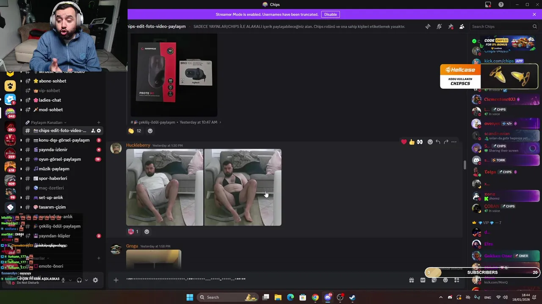Open the gift icon in message bar

[411, 280]
